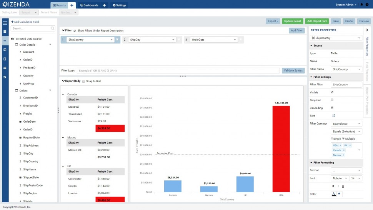
Task: Open the Format dropdown in Filter Formatting
Action: 346,170
